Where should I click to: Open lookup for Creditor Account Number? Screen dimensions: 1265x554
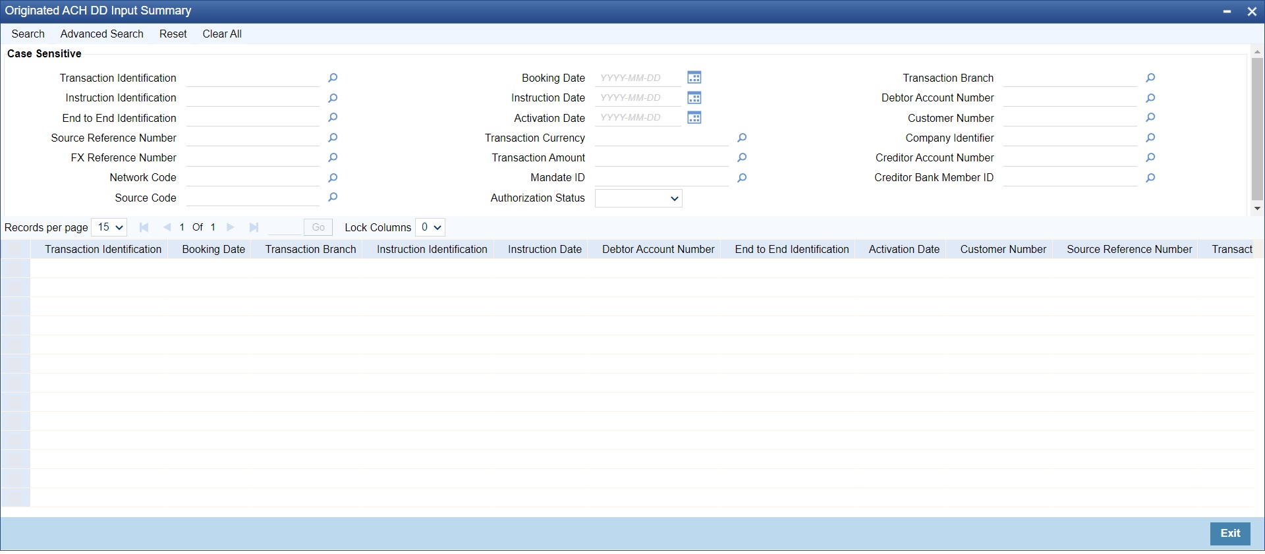pyautogui.click(x=1150, y=157)
